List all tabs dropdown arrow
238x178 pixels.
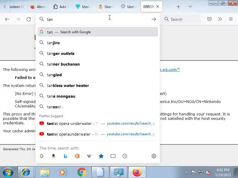[x=190, y=7]
